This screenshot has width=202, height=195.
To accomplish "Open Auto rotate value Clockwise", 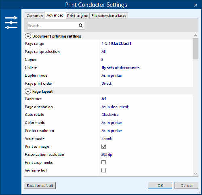I will 110,115.
